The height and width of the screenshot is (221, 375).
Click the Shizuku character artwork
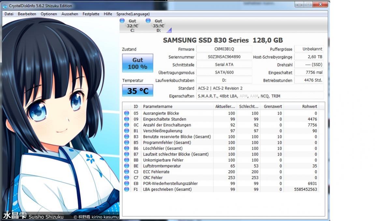click(61, 118)
